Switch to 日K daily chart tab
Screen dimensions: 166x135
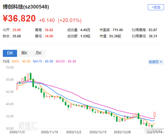point(10,53)
